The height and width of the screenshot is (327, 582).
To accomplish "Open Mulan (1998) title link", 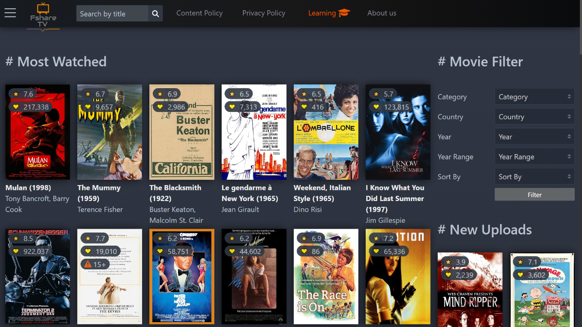I will click(x=28, y=187).
